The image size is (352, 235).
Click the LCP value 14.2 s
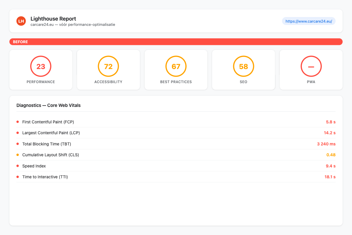tap(330, 133)
